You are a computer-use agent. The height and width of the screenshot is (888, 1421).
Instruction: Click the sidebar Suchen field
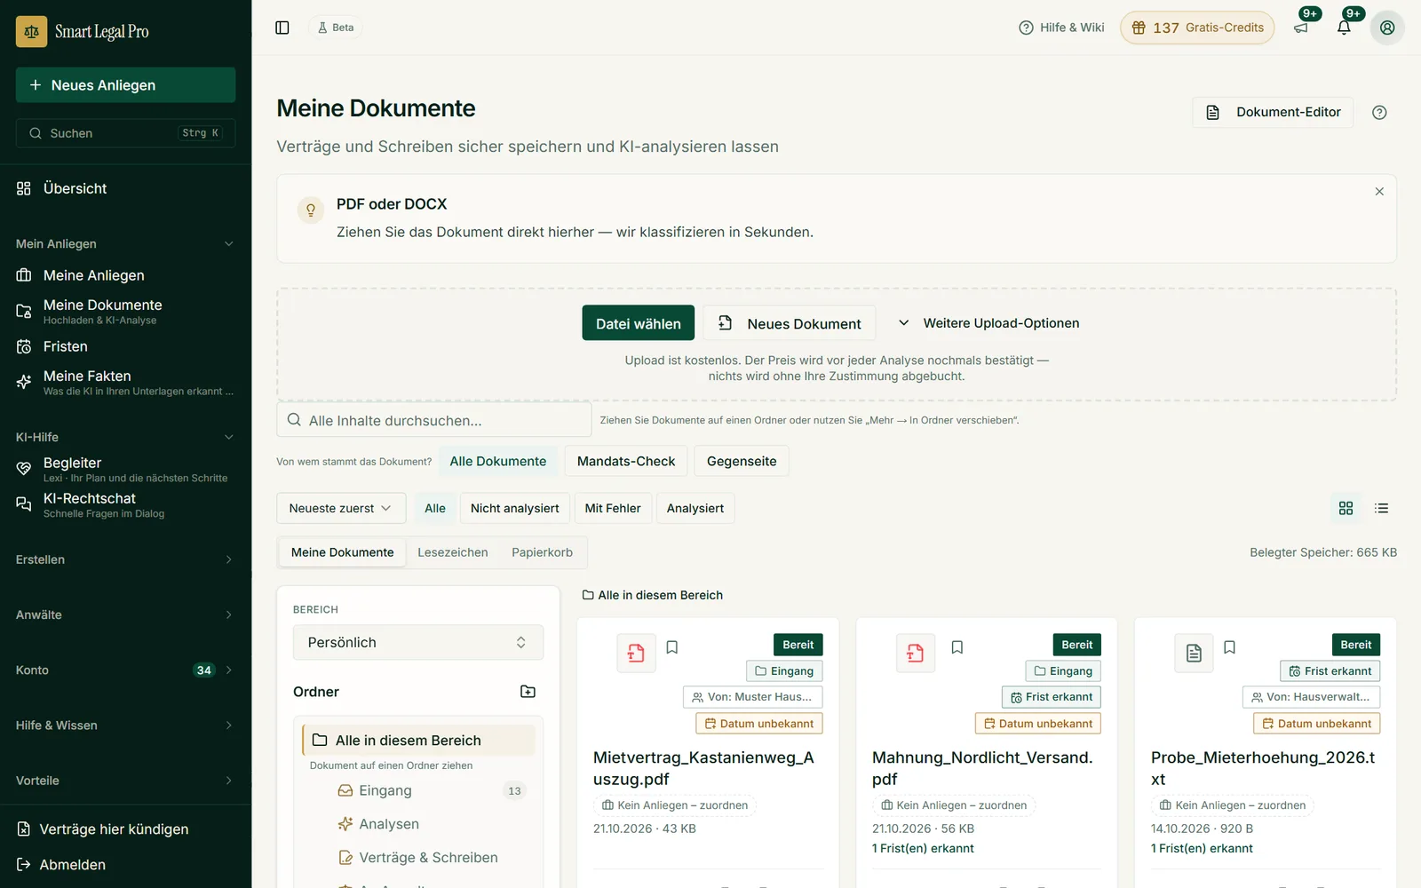click(x=125, y=133)
